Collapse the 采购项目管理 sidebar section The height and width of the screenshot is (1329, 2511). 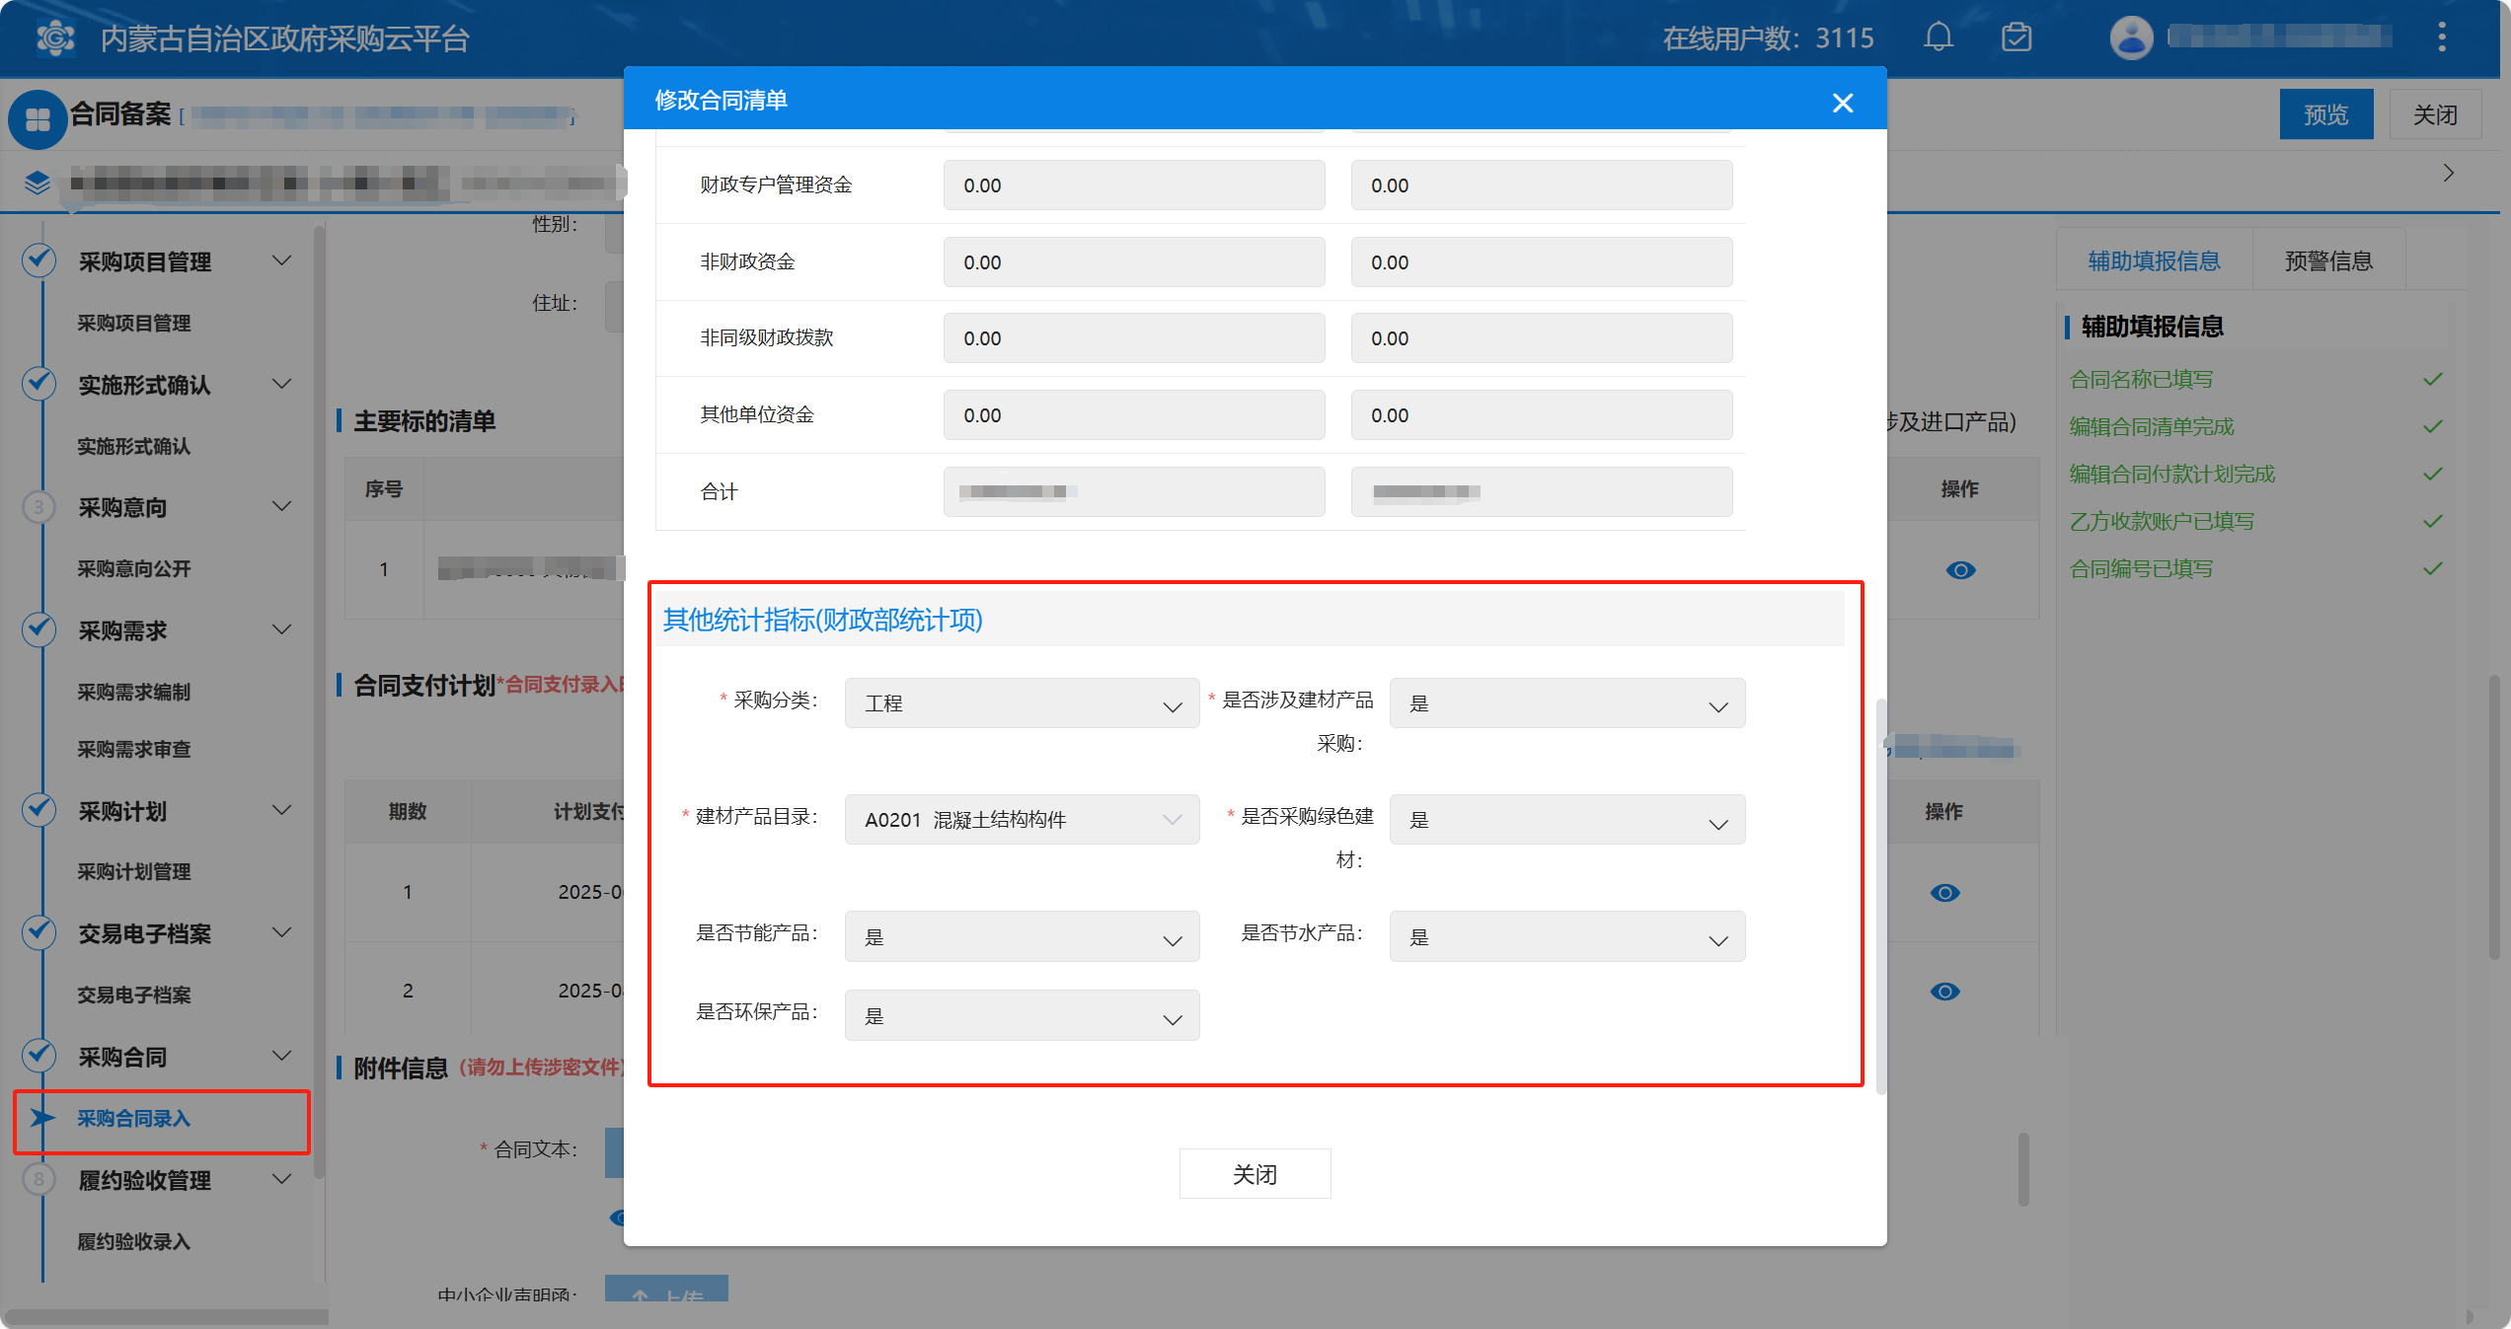282,261
